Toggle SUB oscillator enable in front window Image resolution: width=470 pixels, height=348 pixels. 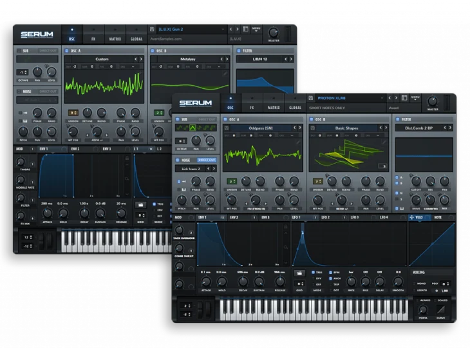[x=178, y=119]
